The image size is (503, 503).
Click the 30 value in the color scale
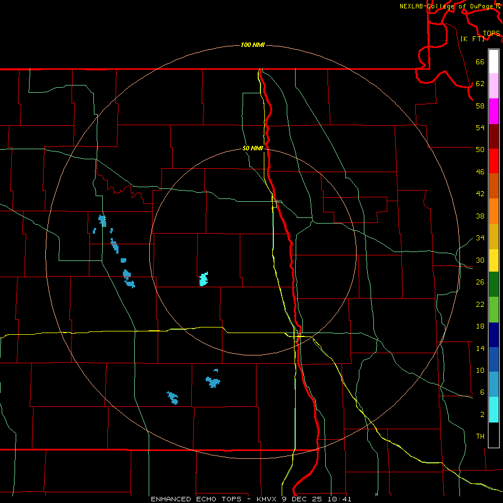pos(480,260)
